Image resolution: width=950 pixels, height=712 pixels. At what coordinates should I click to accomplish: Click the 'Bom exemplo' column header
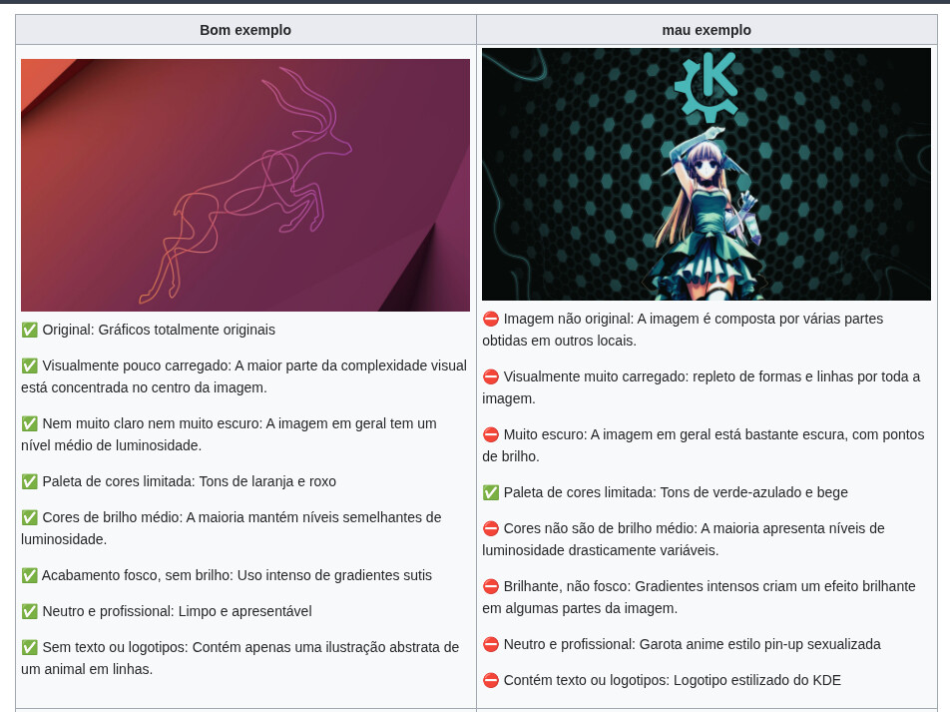(245, 30)
